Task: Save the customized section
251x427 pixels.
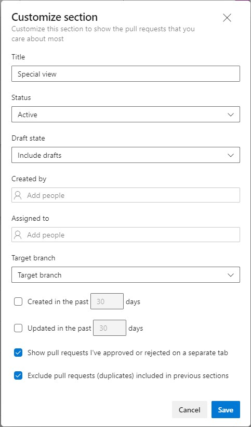Action: [226, 410]
